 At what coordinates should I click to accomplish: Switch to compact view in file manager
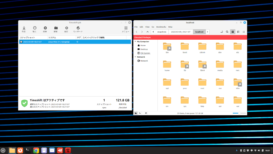[244, 32]
